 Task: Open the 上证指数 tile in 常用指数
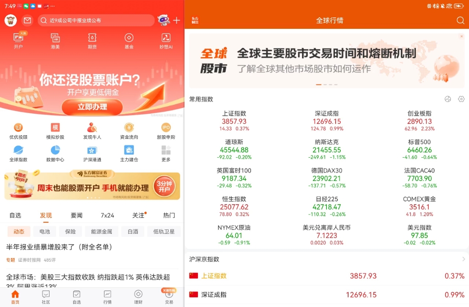234,121
